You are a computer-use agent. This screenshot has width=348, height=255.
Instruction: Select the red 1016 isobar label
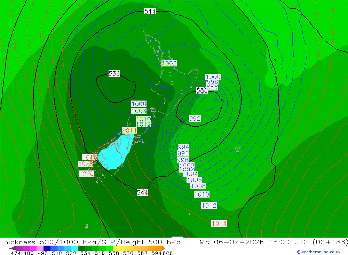(90, 157)
